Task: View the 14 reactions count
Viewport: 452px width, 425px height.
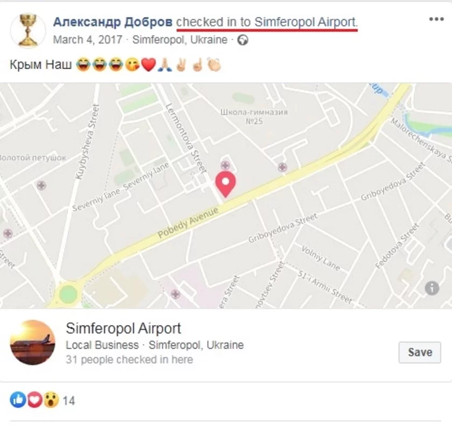Action: [x=69, y=401]
